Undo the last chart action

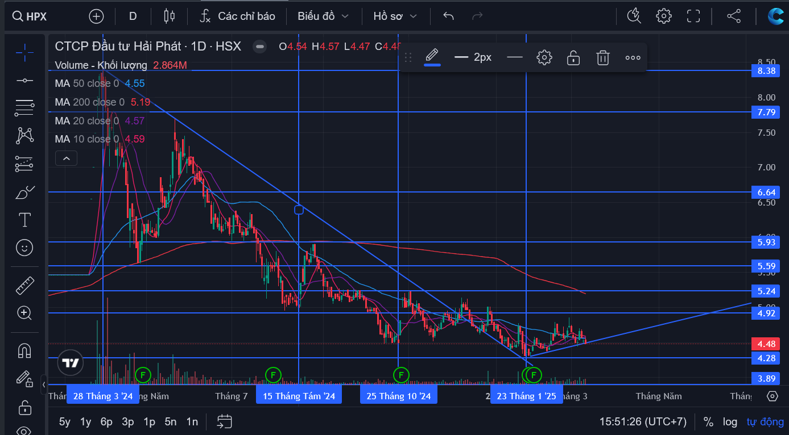pos(448,16)
